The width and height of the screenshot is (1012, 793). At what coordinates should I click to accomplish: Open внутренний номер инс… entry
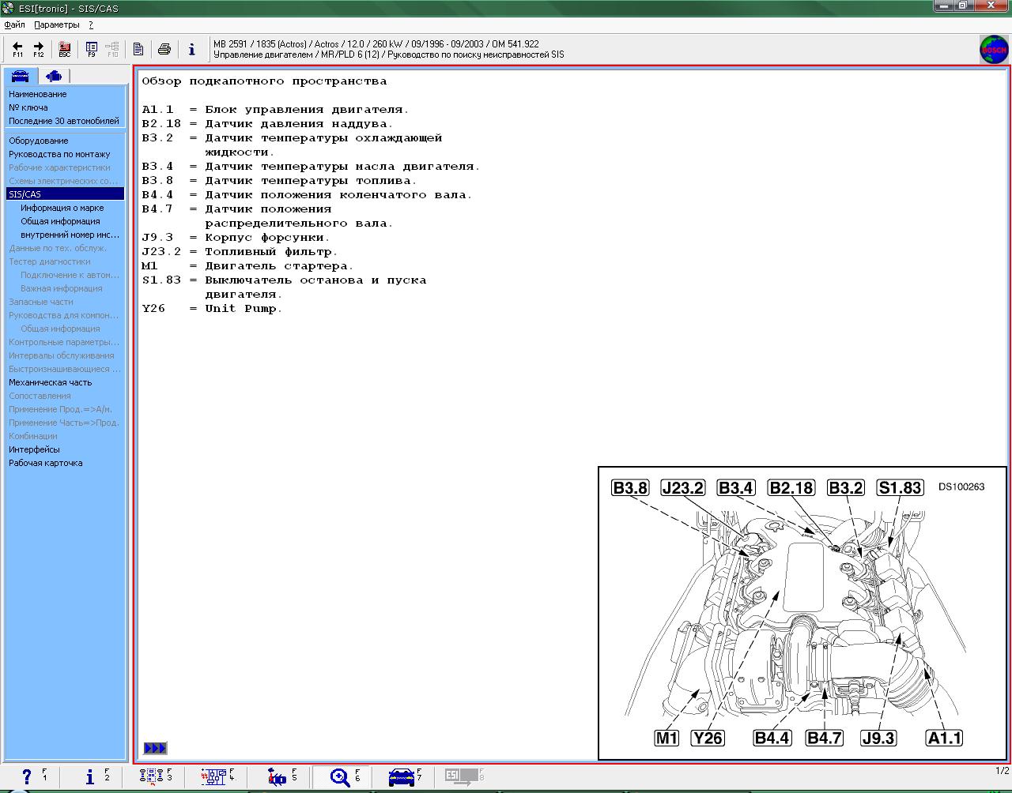[x=70, y=235]
